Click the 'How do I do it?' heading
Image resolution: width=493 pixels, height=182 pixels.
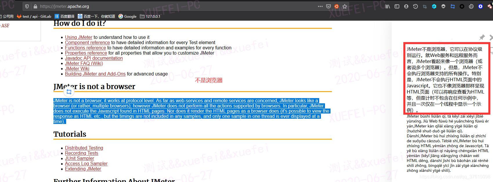(x=80, y=23)
